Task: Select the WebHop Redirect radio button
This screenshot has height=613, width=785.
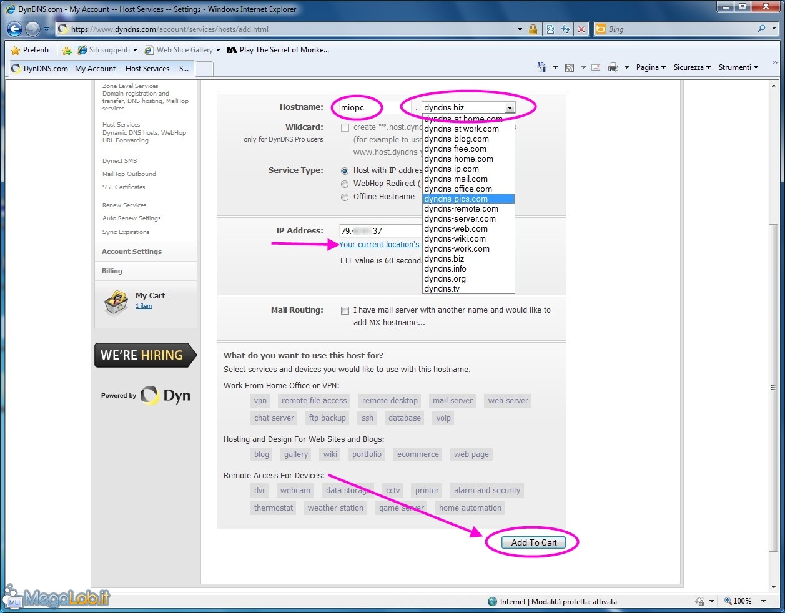Action: (x=345, y=184)
